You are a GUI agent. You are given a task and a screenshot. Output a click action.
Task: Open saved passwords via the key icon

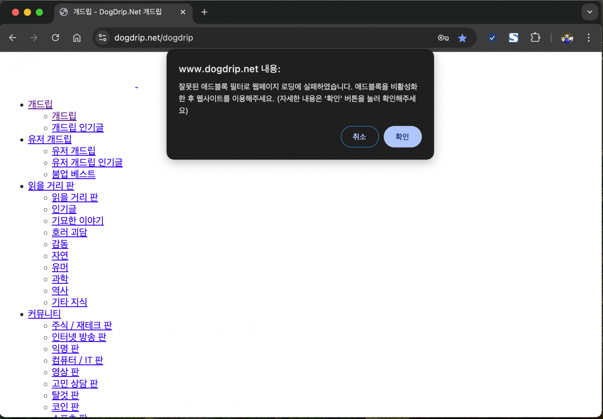click(443, 38)
